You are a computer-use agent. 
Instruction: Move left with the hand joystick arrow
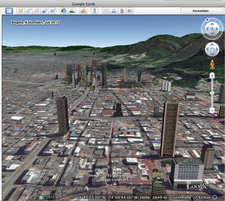point(207,50)
